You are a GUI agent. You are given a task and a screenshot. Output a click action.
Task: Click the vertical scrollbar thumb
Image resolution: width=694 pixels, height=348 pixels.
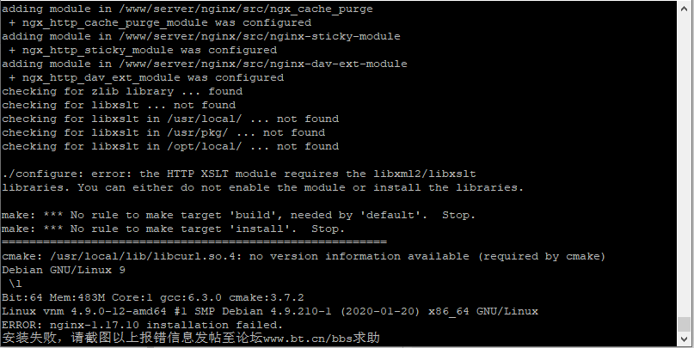685,324
